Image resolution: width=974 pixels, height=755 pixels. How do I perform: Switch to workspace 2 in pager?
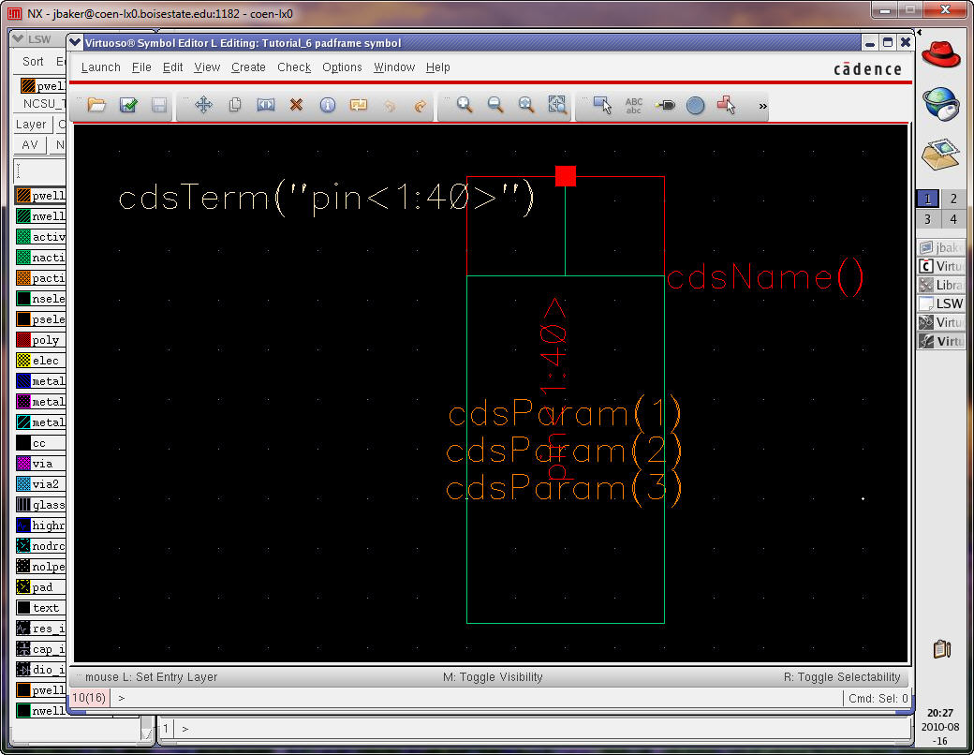pos(952,199)
